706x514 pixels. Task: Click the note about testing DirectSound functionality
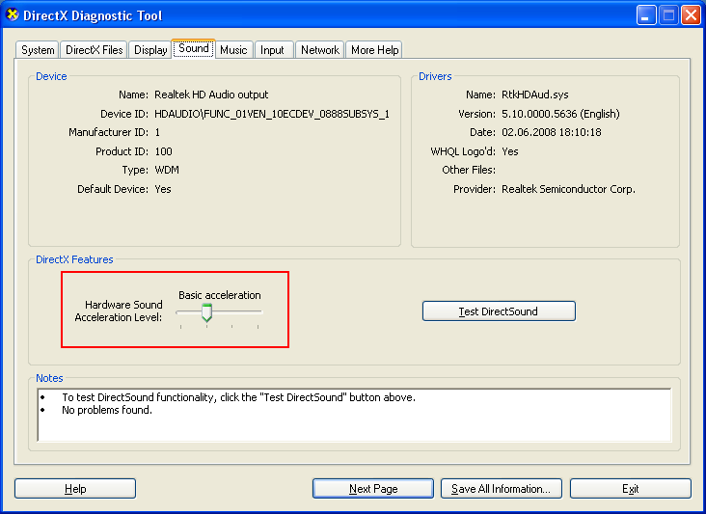click(238, 397)
